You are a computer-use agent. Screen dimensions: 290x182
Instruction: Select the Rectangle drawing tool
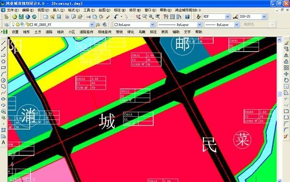3,68
